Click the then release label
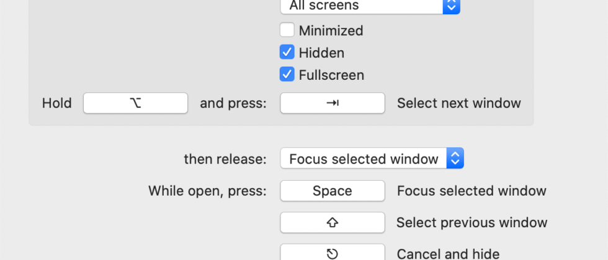 click(x=225, y=159)
